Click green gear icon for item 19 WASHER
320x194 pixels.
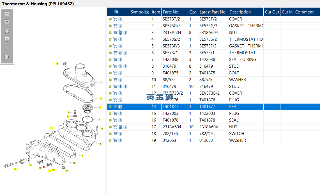click(110, 140)
